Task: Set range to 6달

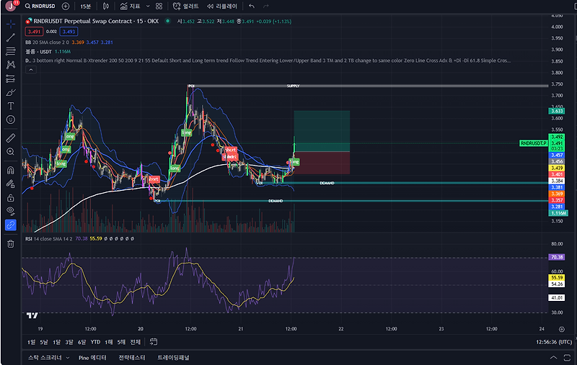Action: tap(82, 342)
